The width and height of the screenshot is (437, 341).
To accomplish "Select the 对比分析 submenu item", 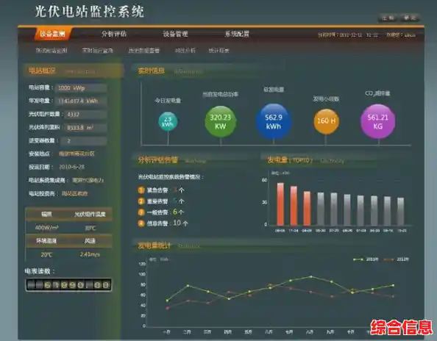I will (185, 51).
